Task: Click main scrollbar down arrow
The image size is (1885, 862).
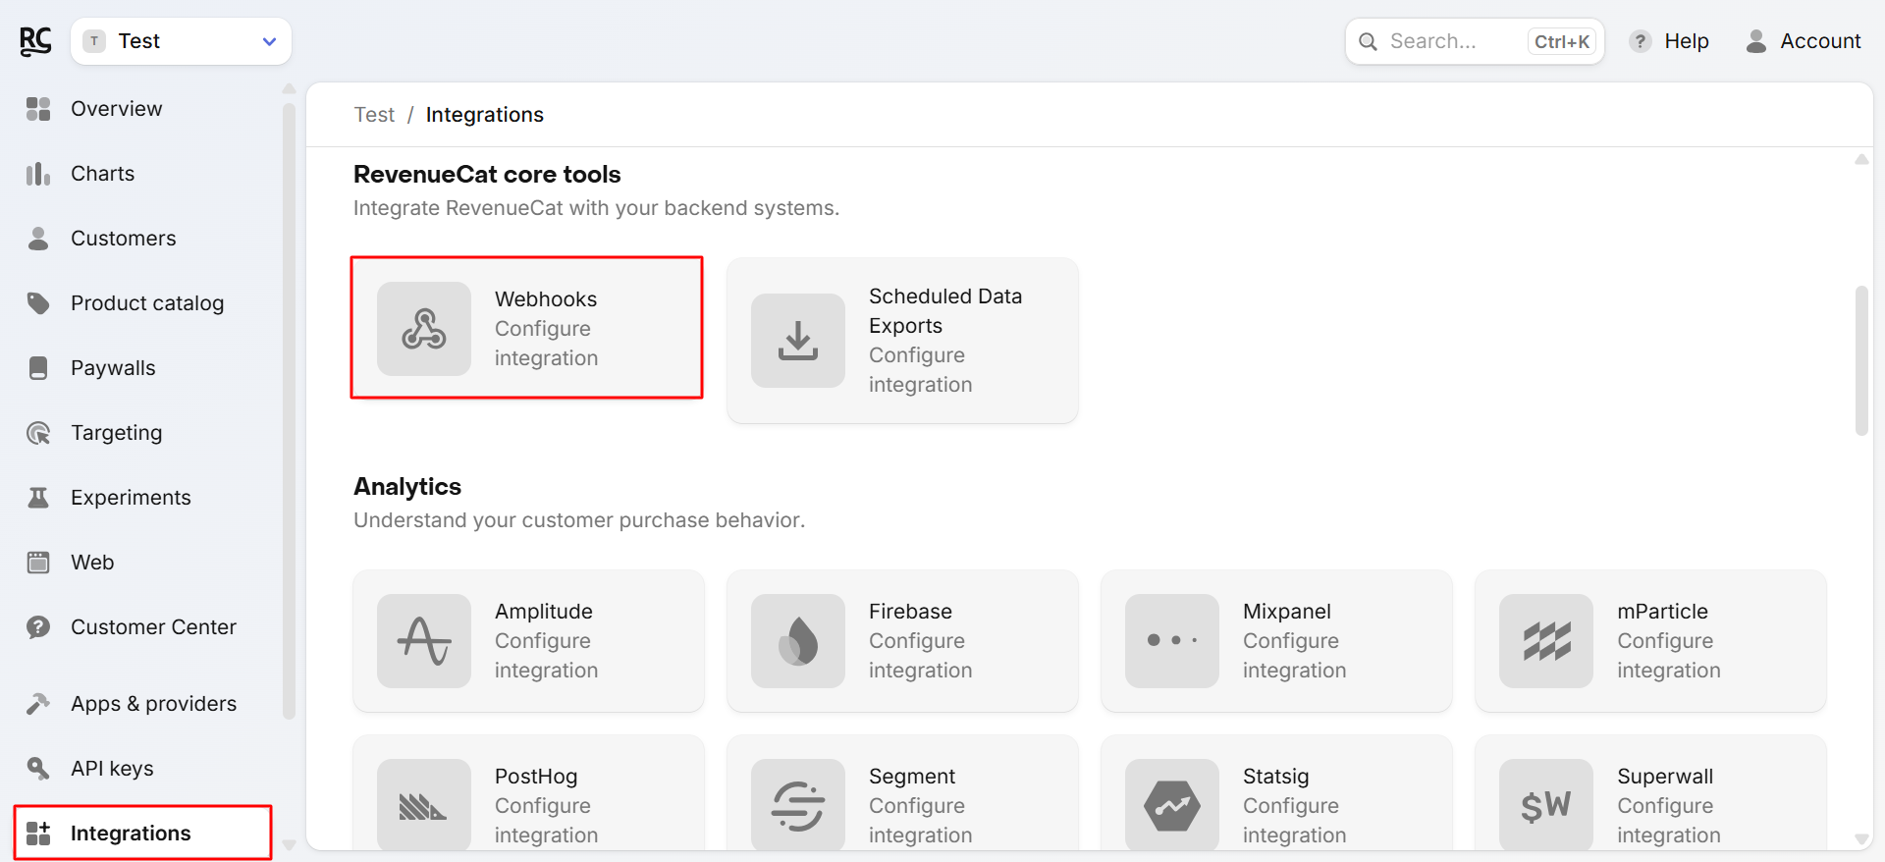Action: pos(1861,839)
